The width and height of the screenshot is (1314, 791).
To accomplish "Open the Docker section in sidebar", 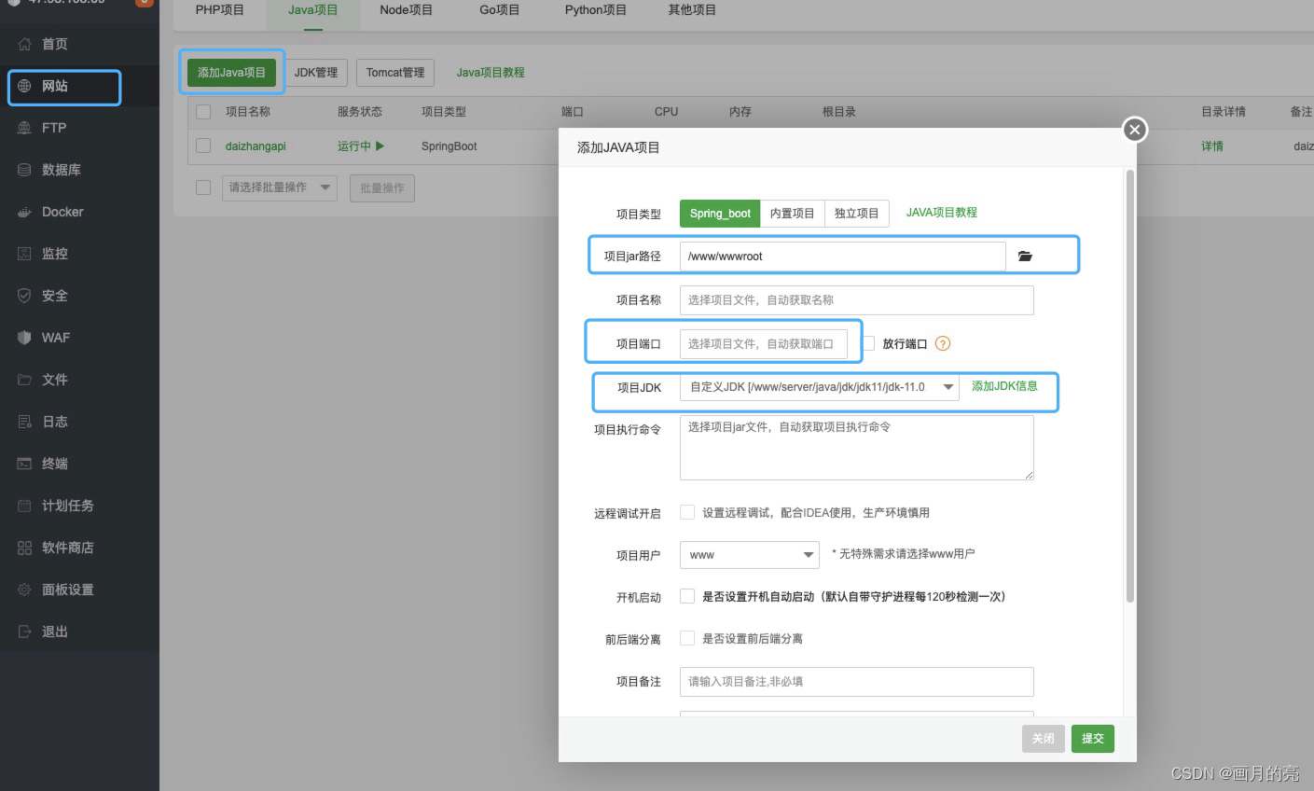I will [x=60, y=212].
